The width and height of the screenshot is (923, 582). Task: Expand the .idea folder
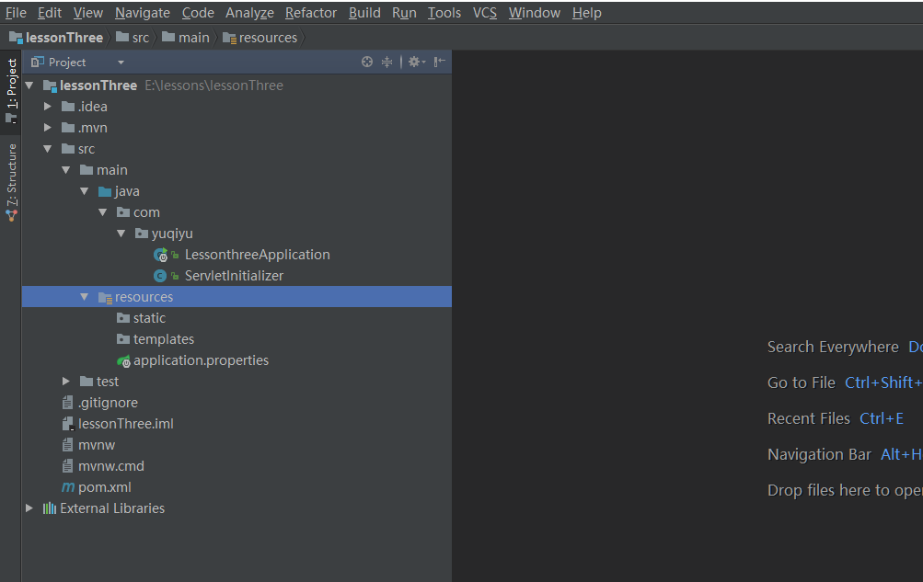click(48, 107)
